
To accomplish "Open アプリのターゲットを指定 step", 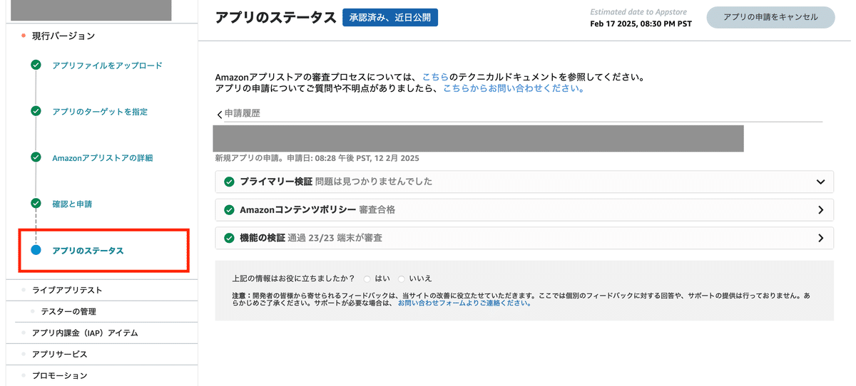I will tap(100, 112).
